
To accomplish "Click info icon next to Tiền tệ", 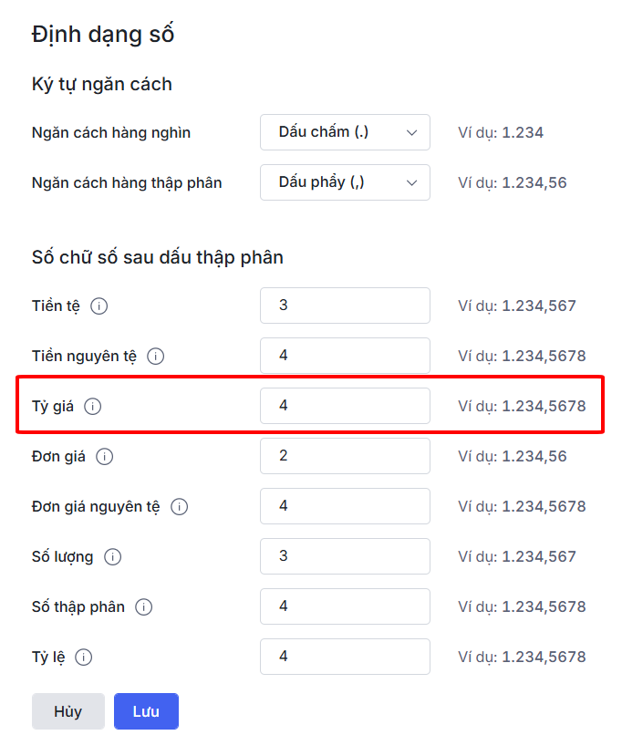I will pyautogui.click(x=99, y=306).
